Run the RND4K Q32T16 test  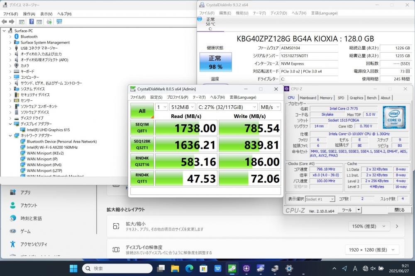(x=142, y=161)
